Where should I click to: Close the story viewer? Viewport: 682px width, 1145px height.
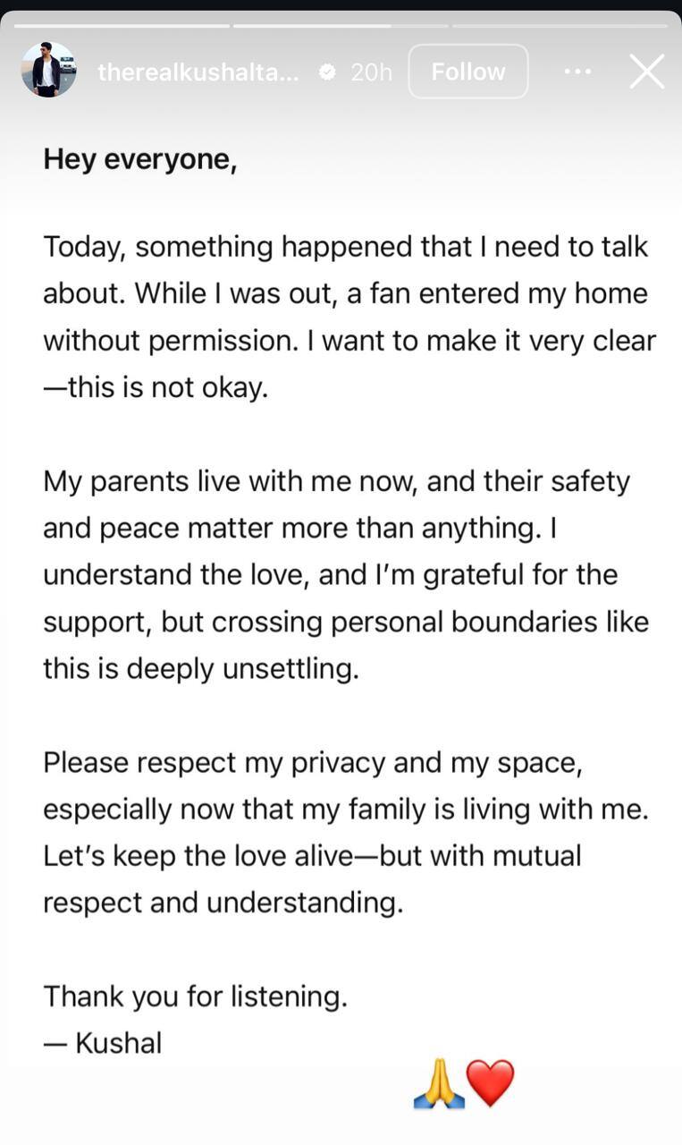(x=646, y=72)
